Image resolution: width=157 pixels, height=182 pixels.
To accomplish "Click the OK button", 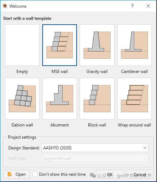I will click(x=110, y=174).
